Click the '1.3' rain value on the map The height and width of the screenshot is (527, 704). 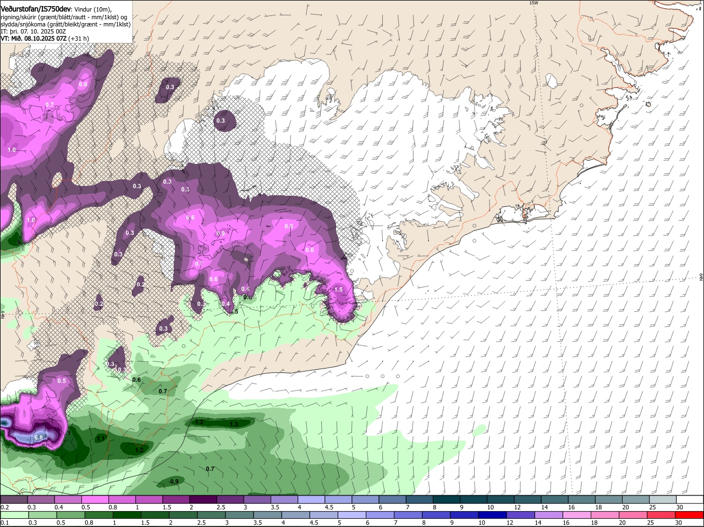pos(234,424)
